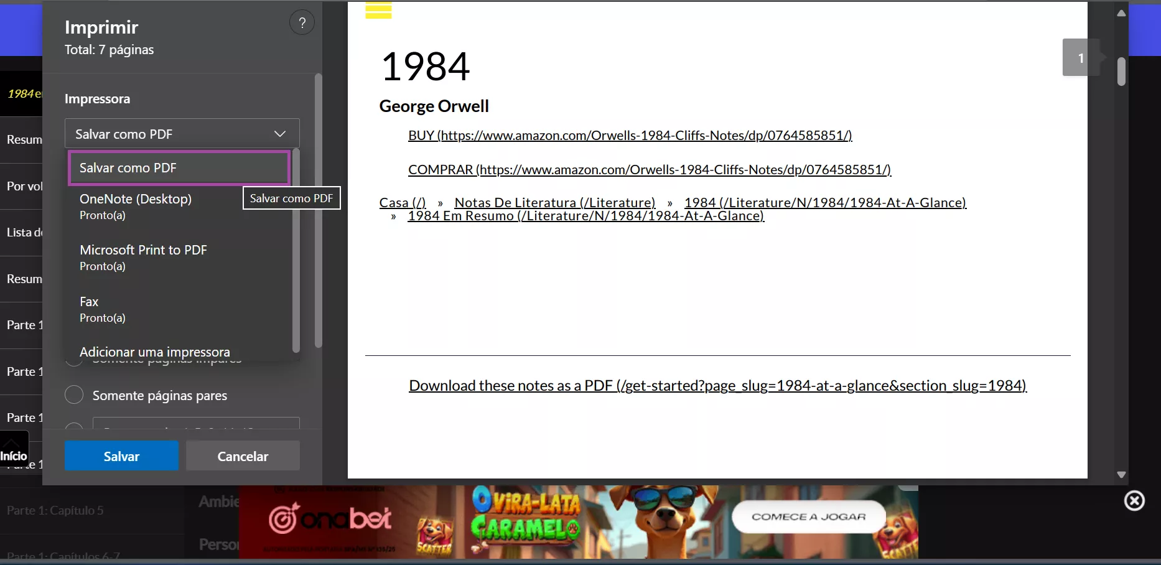
Task: Click the Início button on the page
Action: coord(14,449)
